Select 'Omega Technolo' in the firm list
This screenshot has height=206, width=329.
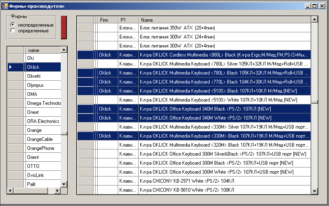pos(42,103)
